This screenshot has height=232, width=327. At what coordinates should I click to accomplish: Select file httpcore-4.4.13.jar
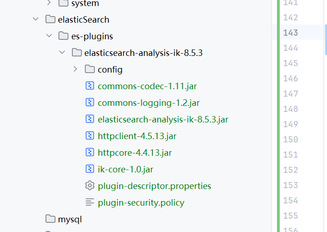(x=135, y=153)
